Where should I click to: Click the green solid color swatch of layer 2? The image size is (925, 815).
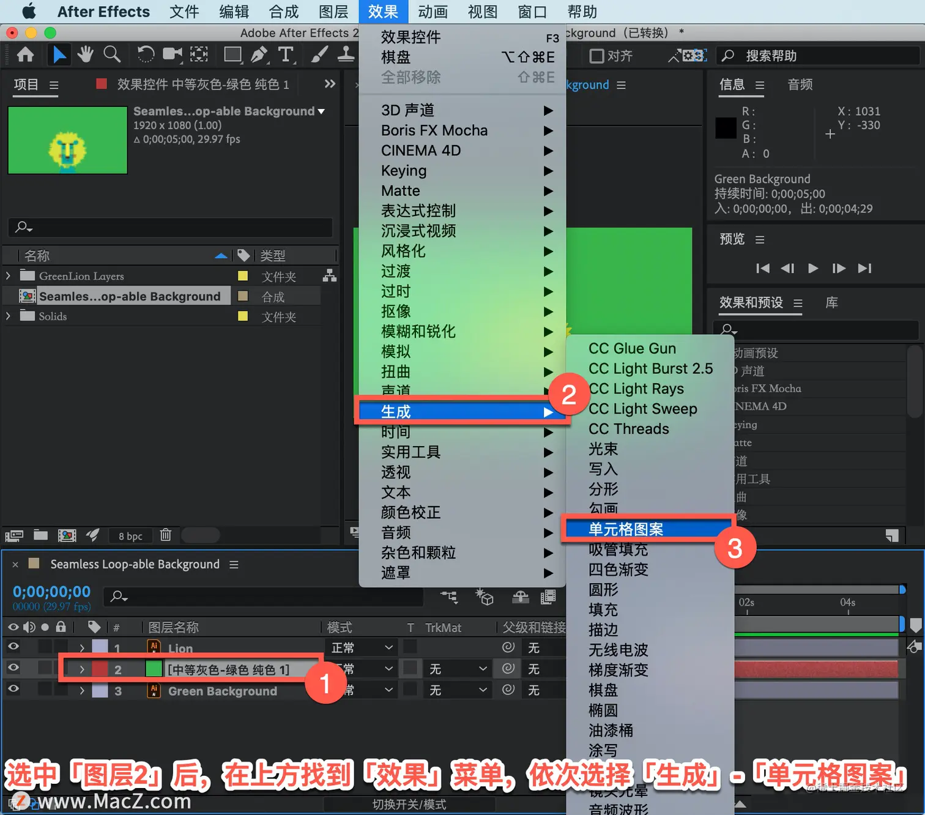[154, 669]
